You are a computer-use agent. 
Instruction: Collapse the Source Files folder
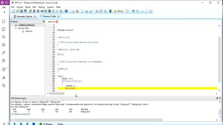[x=16, y=28]
